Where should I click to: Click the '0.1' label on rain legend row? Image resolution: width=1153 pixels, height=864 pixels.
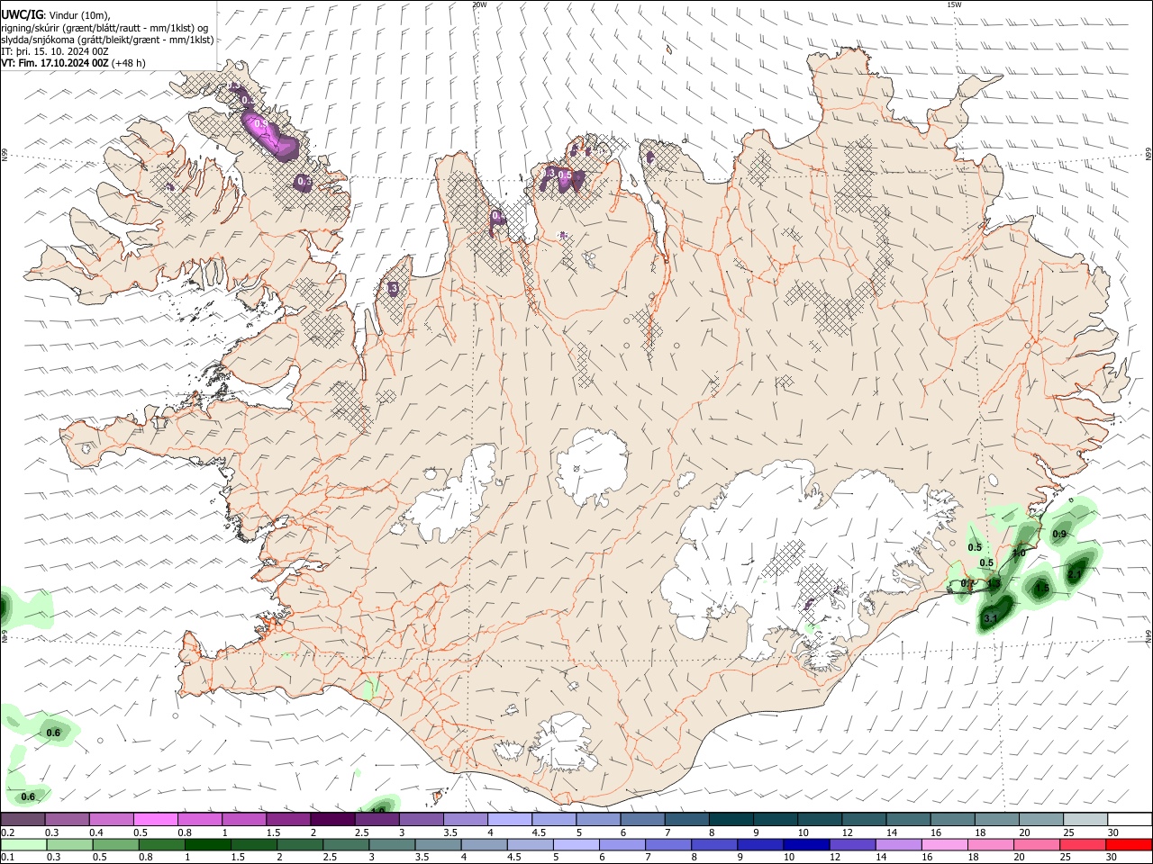[x=8, y=858]
